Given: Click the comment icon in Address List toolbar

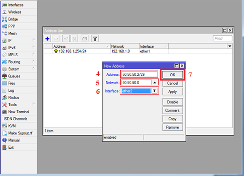Looking at the screenshot, I should point(85,38).
